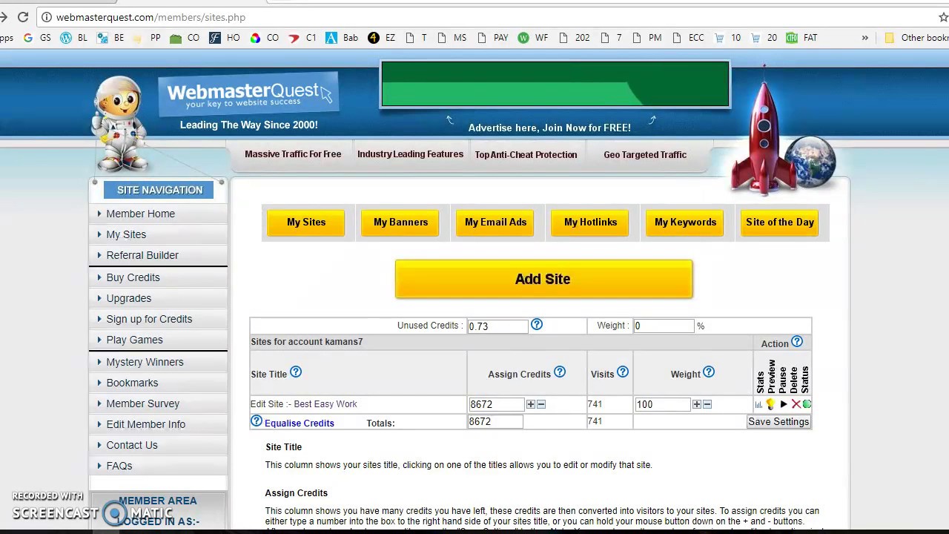
Task: Increase assigned credits with plus button
Action: tap(530, 404)
